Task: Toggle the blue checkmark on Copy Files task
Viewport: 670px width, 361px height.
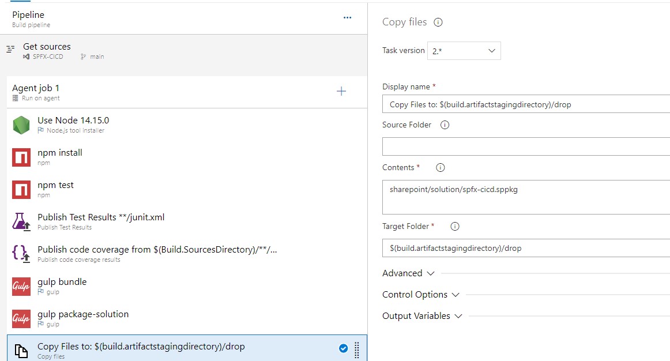Action: [x=343, y=348]
